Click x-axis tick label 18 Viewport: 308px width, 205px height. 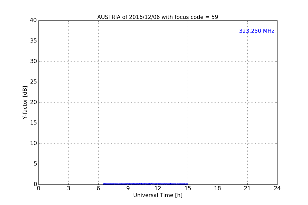point(218,188)
